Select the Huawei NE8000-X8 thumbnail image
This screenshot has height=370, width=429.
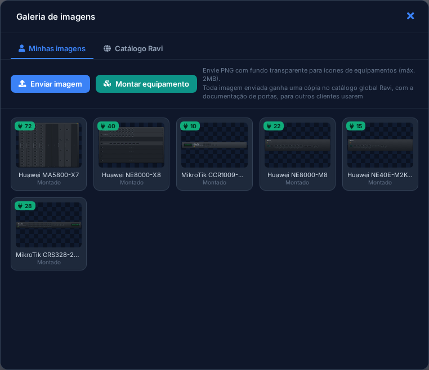tap(132, 145)
